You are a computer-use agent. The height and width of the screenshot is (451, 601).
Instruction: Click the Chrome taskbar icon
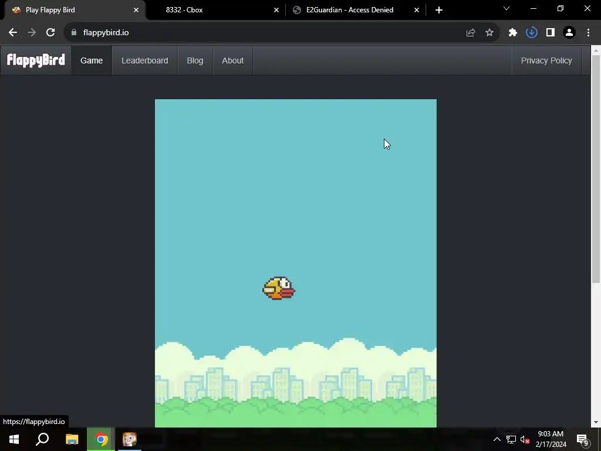pos(101,439)
